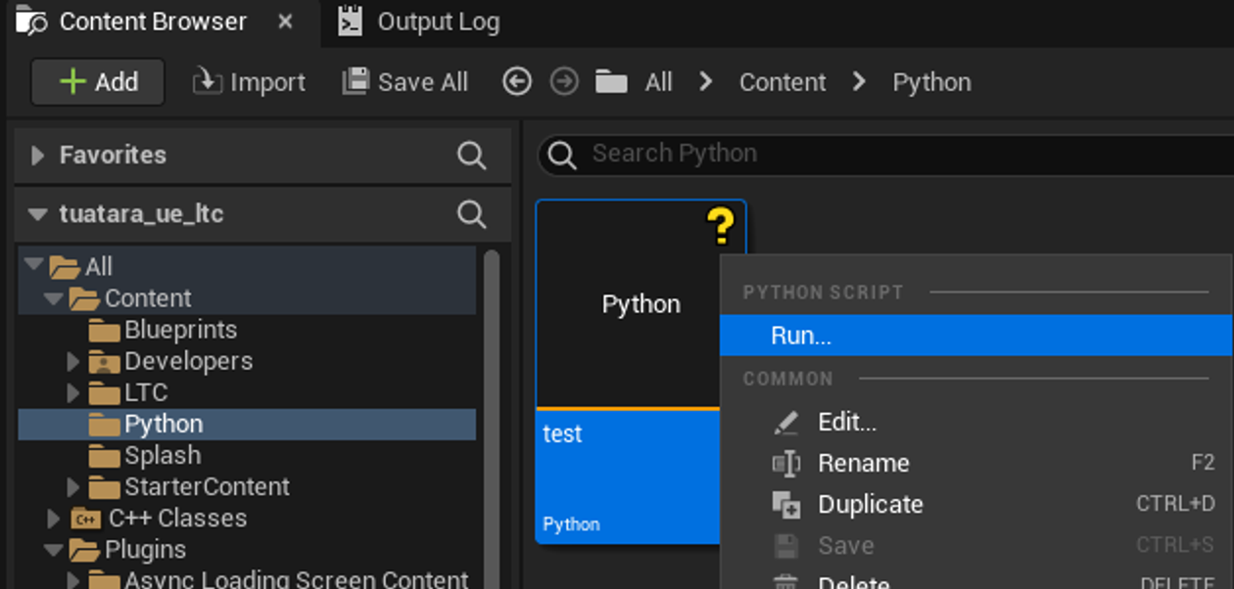
Task: Select Duplicate in the context menu
Action: 870,504
